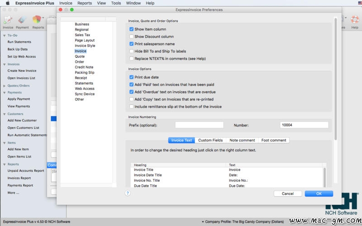Click the Invoice Title row text 'Invoice'
This screenshot has width=362, height=226.
pyautogui.click(x=234, y=170)
